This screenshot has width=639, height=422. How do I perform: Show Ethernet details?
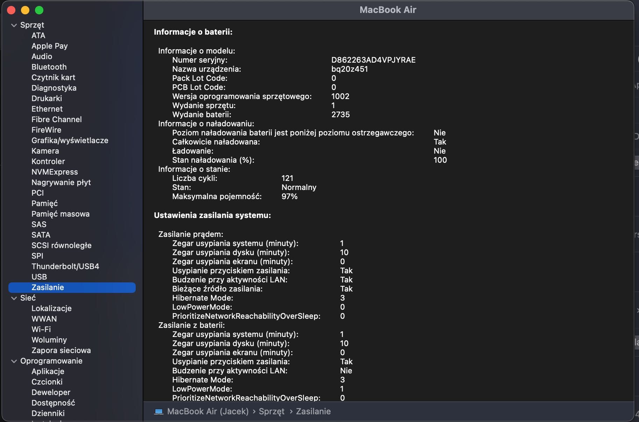[47, 109]
